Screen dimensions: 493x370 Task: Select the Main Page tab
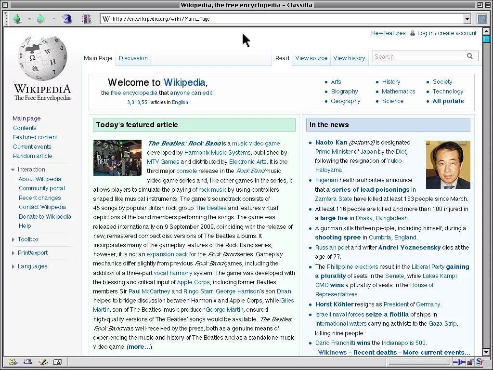coord(98,58)
